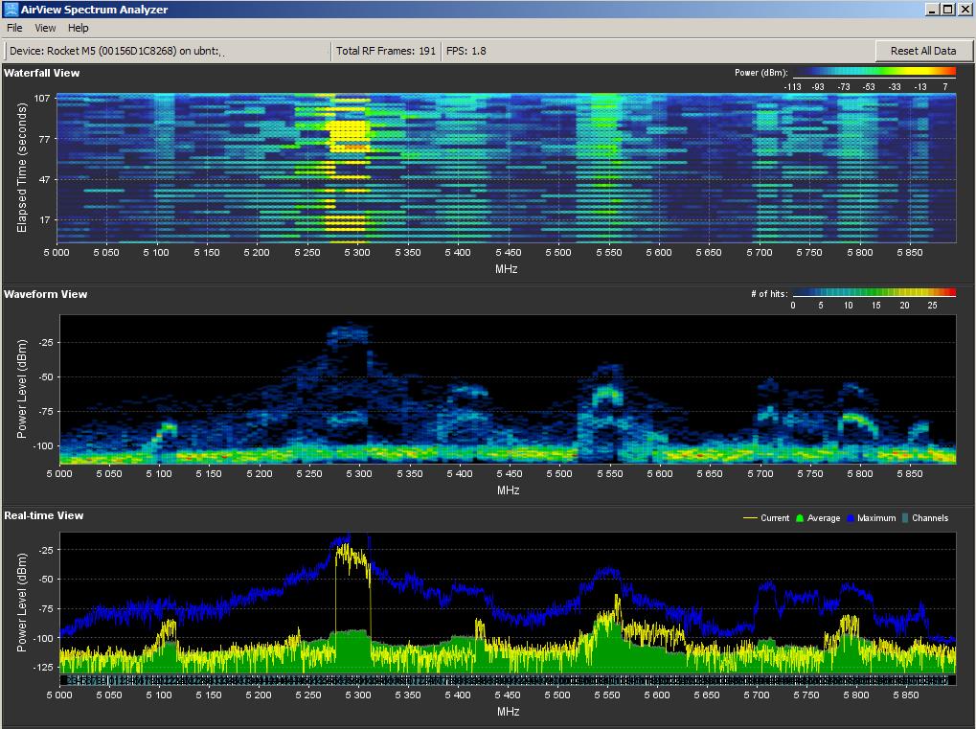Click the yellow Current legend line icon
Viewport: 976px width, 729px height.
750,518
